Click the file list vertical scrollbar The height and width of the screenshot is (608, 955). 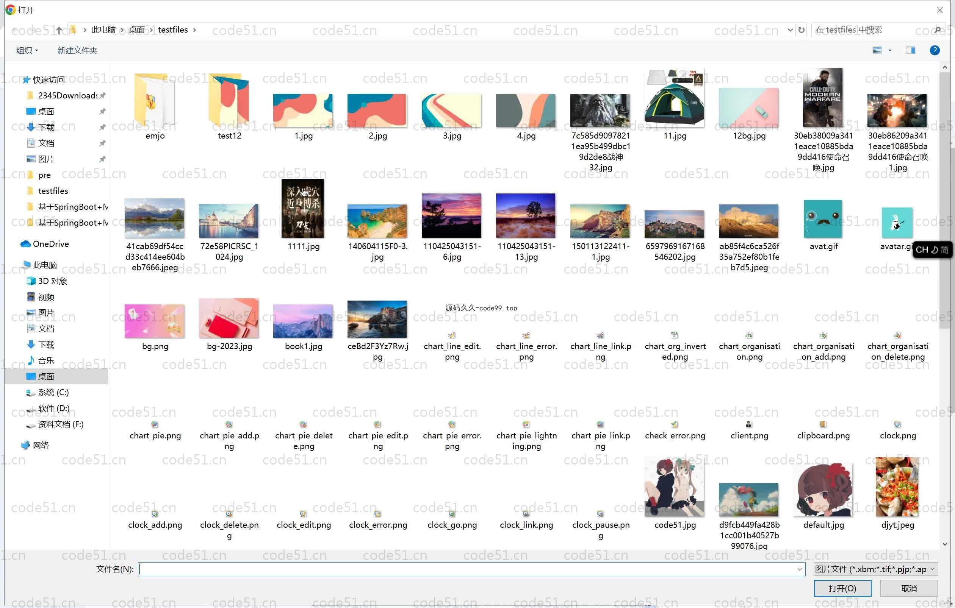(x=944, y=200)
